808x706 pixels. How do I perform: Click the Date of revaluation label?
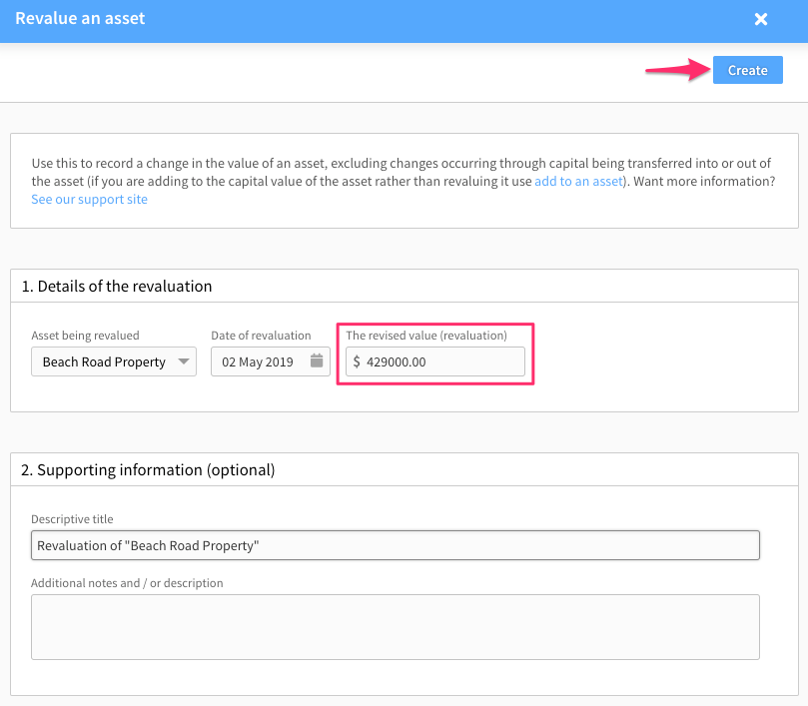point(261,336)
